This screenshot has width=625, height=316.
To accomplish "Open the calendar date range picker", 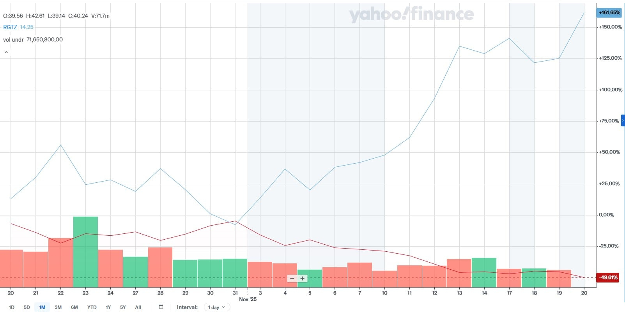I will [161, 307].
